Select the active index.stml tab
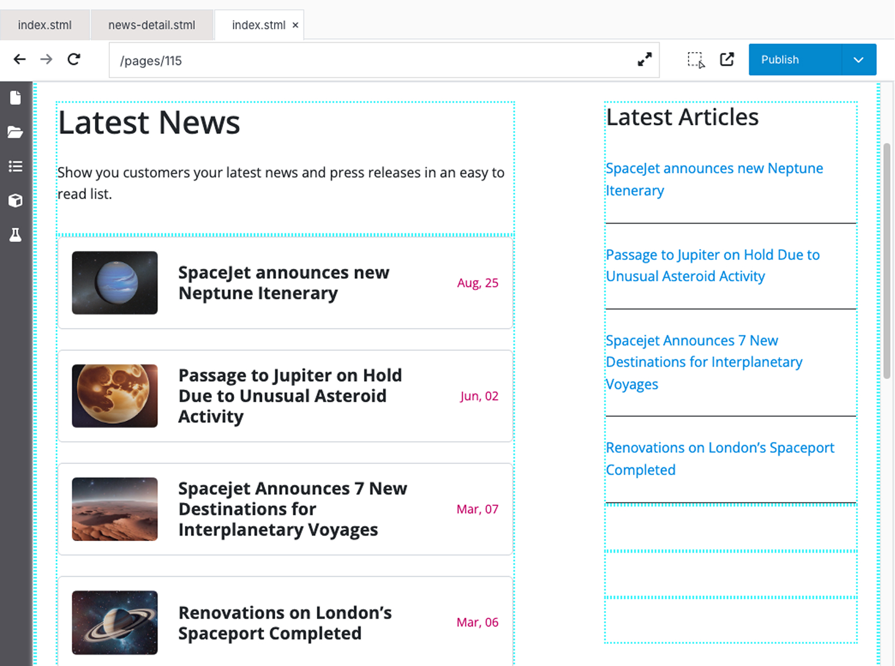This screenshot has width=895, height=666. click(259, 25)
